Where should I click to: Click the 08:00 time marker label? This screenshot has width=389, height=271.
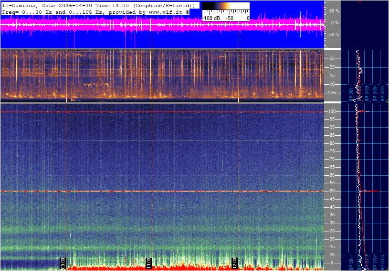pos(62,262)
